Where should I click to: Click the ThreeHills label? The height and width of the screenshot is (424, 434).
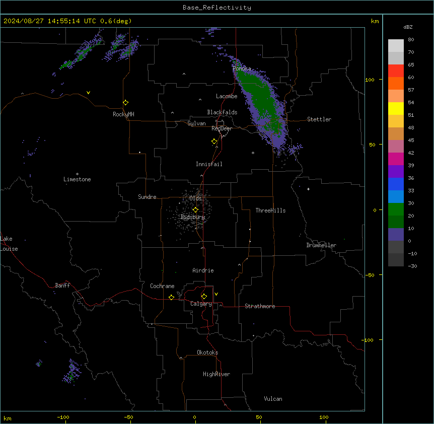[x=270, y=210]
